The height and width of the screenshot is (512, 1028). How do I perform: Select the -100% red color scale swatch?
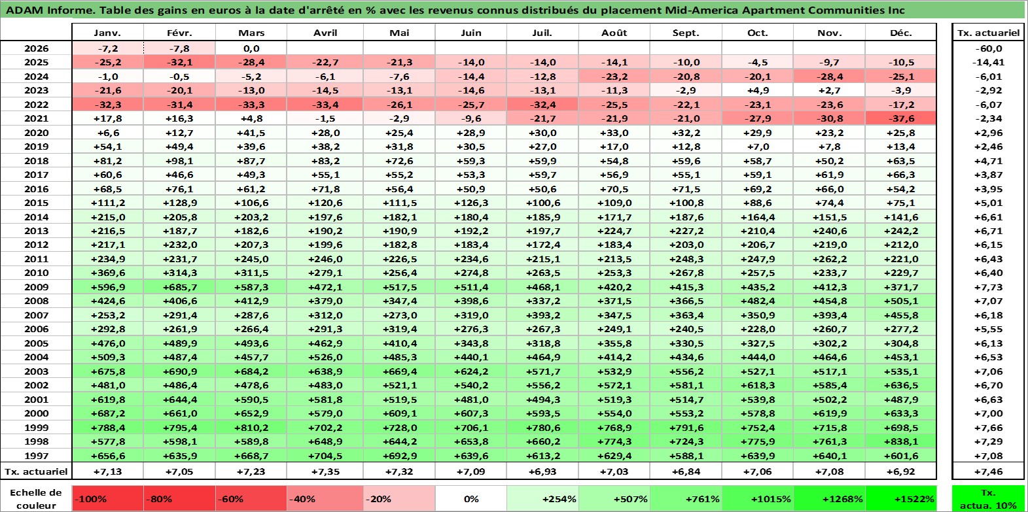(x=108, y=498)
